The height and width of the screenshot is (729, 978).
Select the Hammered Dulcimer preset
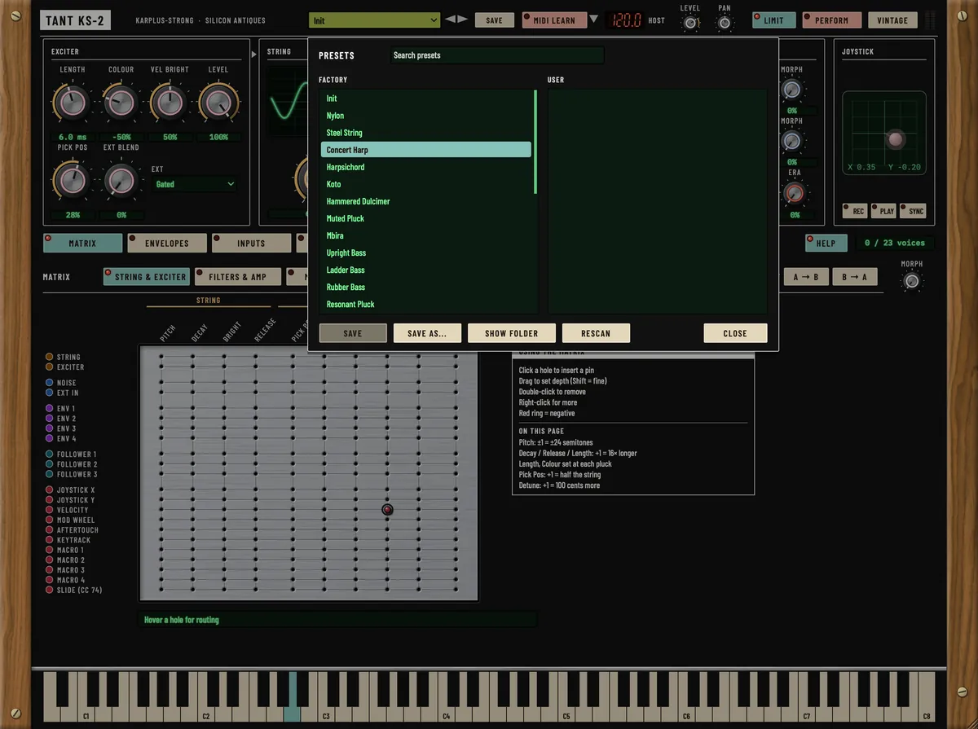coord(426,201)
